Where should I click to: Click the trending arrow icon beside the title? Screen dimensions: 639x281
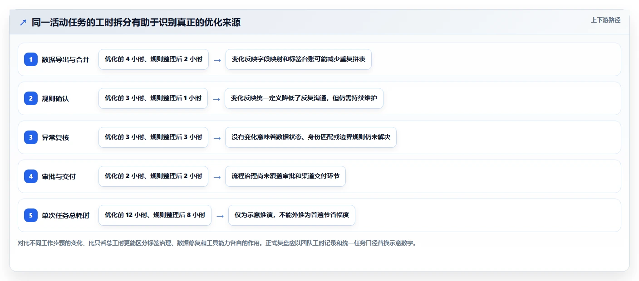click(23, 23)
